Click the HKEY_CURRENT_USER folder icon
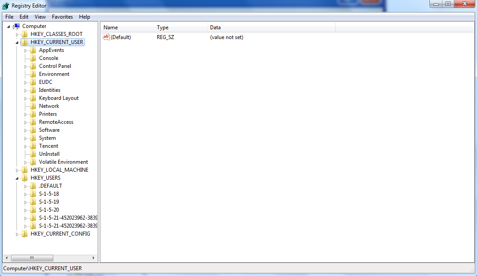The width and height of the screenshot is (477, 276). click(25, 42)
